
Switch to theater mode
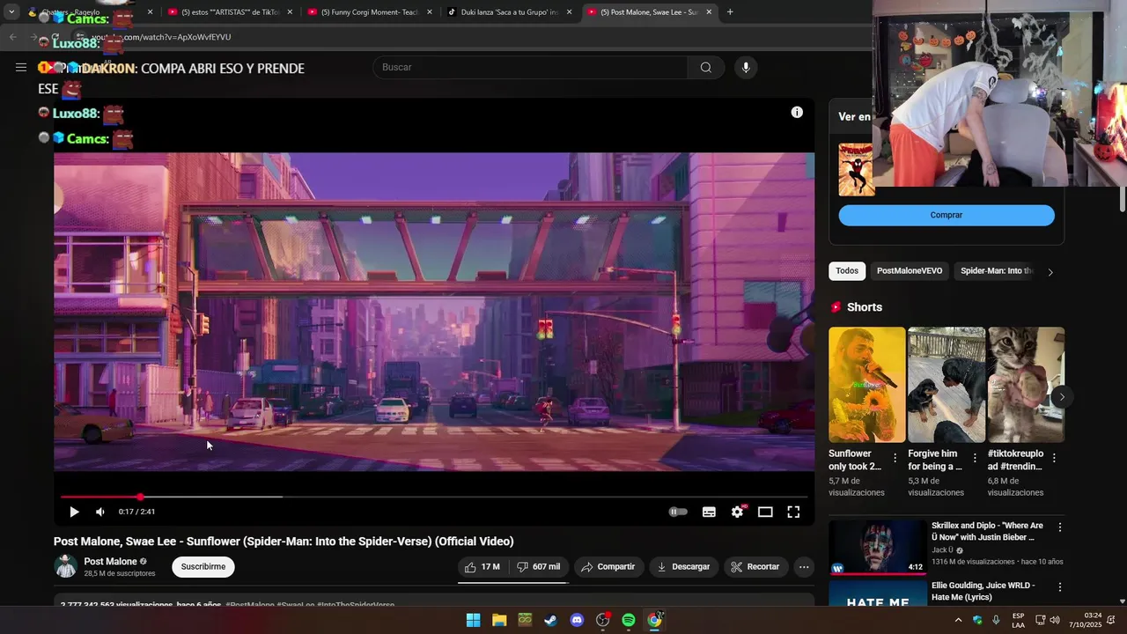point(765,512)
